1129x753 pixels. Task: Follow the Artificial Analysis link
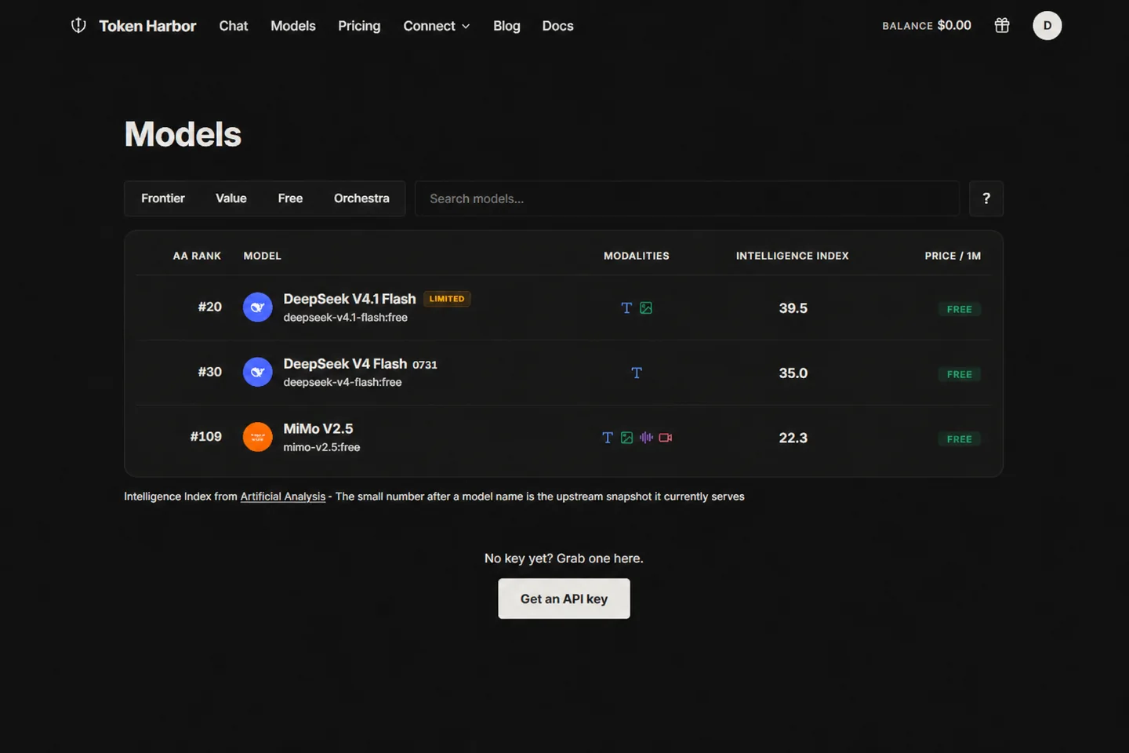tap(283, 497)
